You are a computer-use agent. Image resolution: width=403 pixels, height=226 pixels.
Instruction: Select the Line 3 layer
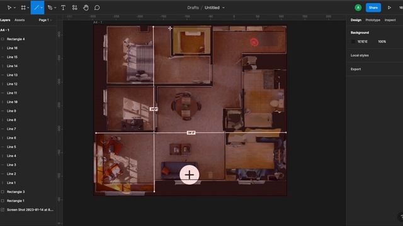coord(11,164)
